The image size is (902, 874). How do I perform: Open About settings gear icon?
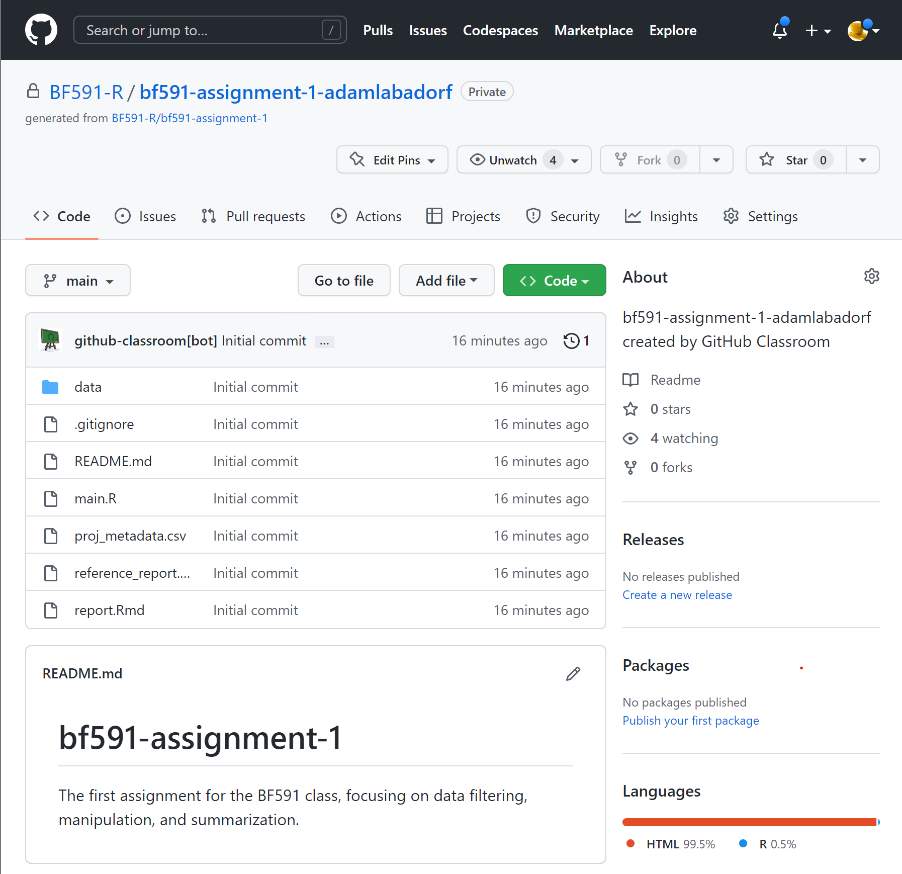click(x=871, y=277)
